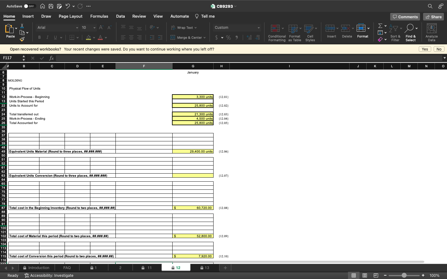Decrease font size with the smaller A icon
Image resolution: width=447 pixels, height=279 pixels.
coord(109,28)
